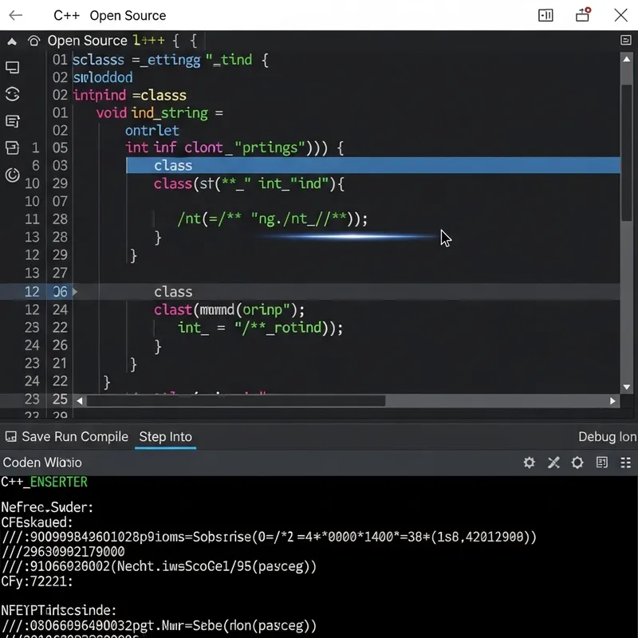This screenshot has width=638, height=638.
Task: Open the settings gear in the console toolbar
Action: click(529, 463)
